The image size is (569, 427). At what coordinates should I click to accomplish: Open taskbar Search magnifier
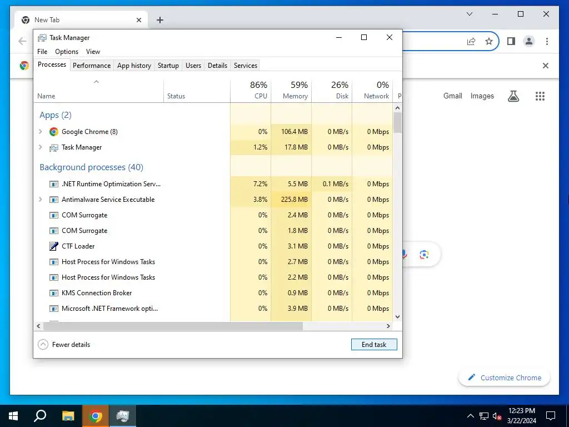coord(40,416)
